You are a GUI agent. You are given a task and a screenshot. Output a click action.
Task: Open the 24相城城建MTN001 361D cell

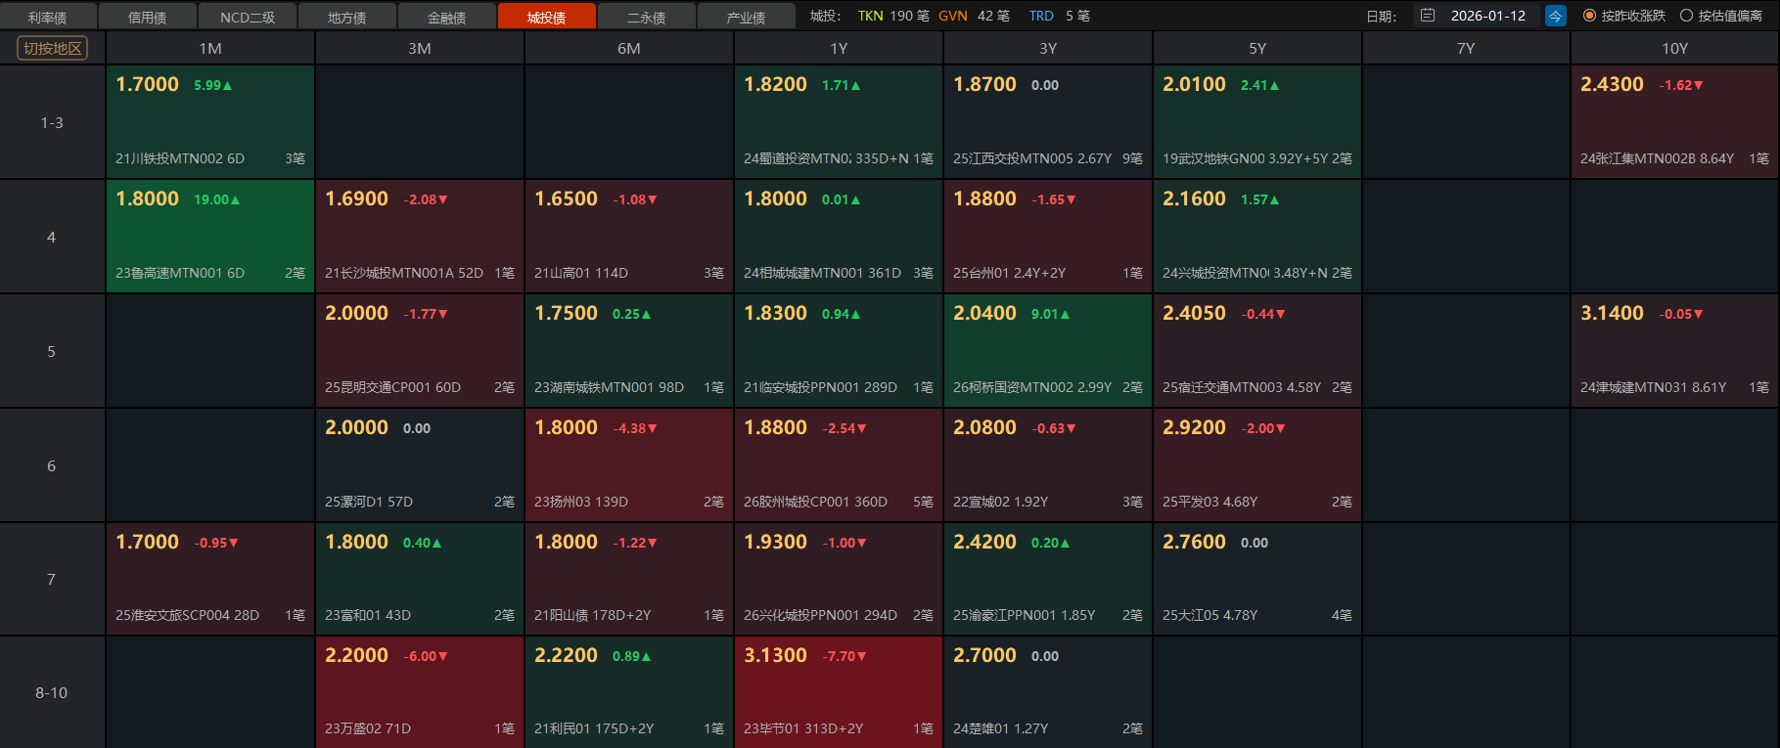pos(839,236)
